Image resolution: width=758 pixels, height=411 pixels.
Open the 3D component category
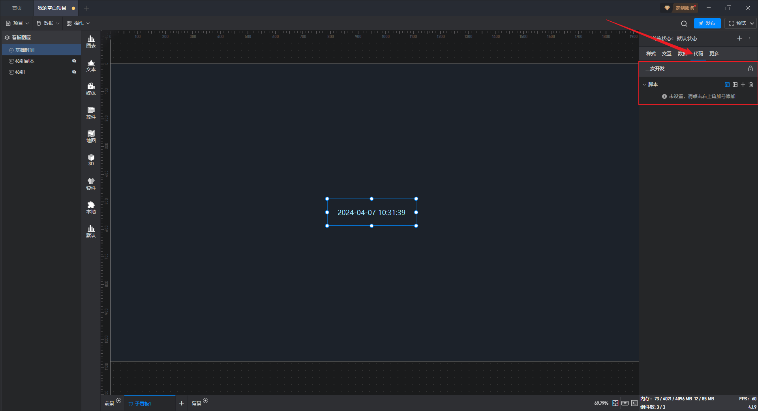click(91, 160)
